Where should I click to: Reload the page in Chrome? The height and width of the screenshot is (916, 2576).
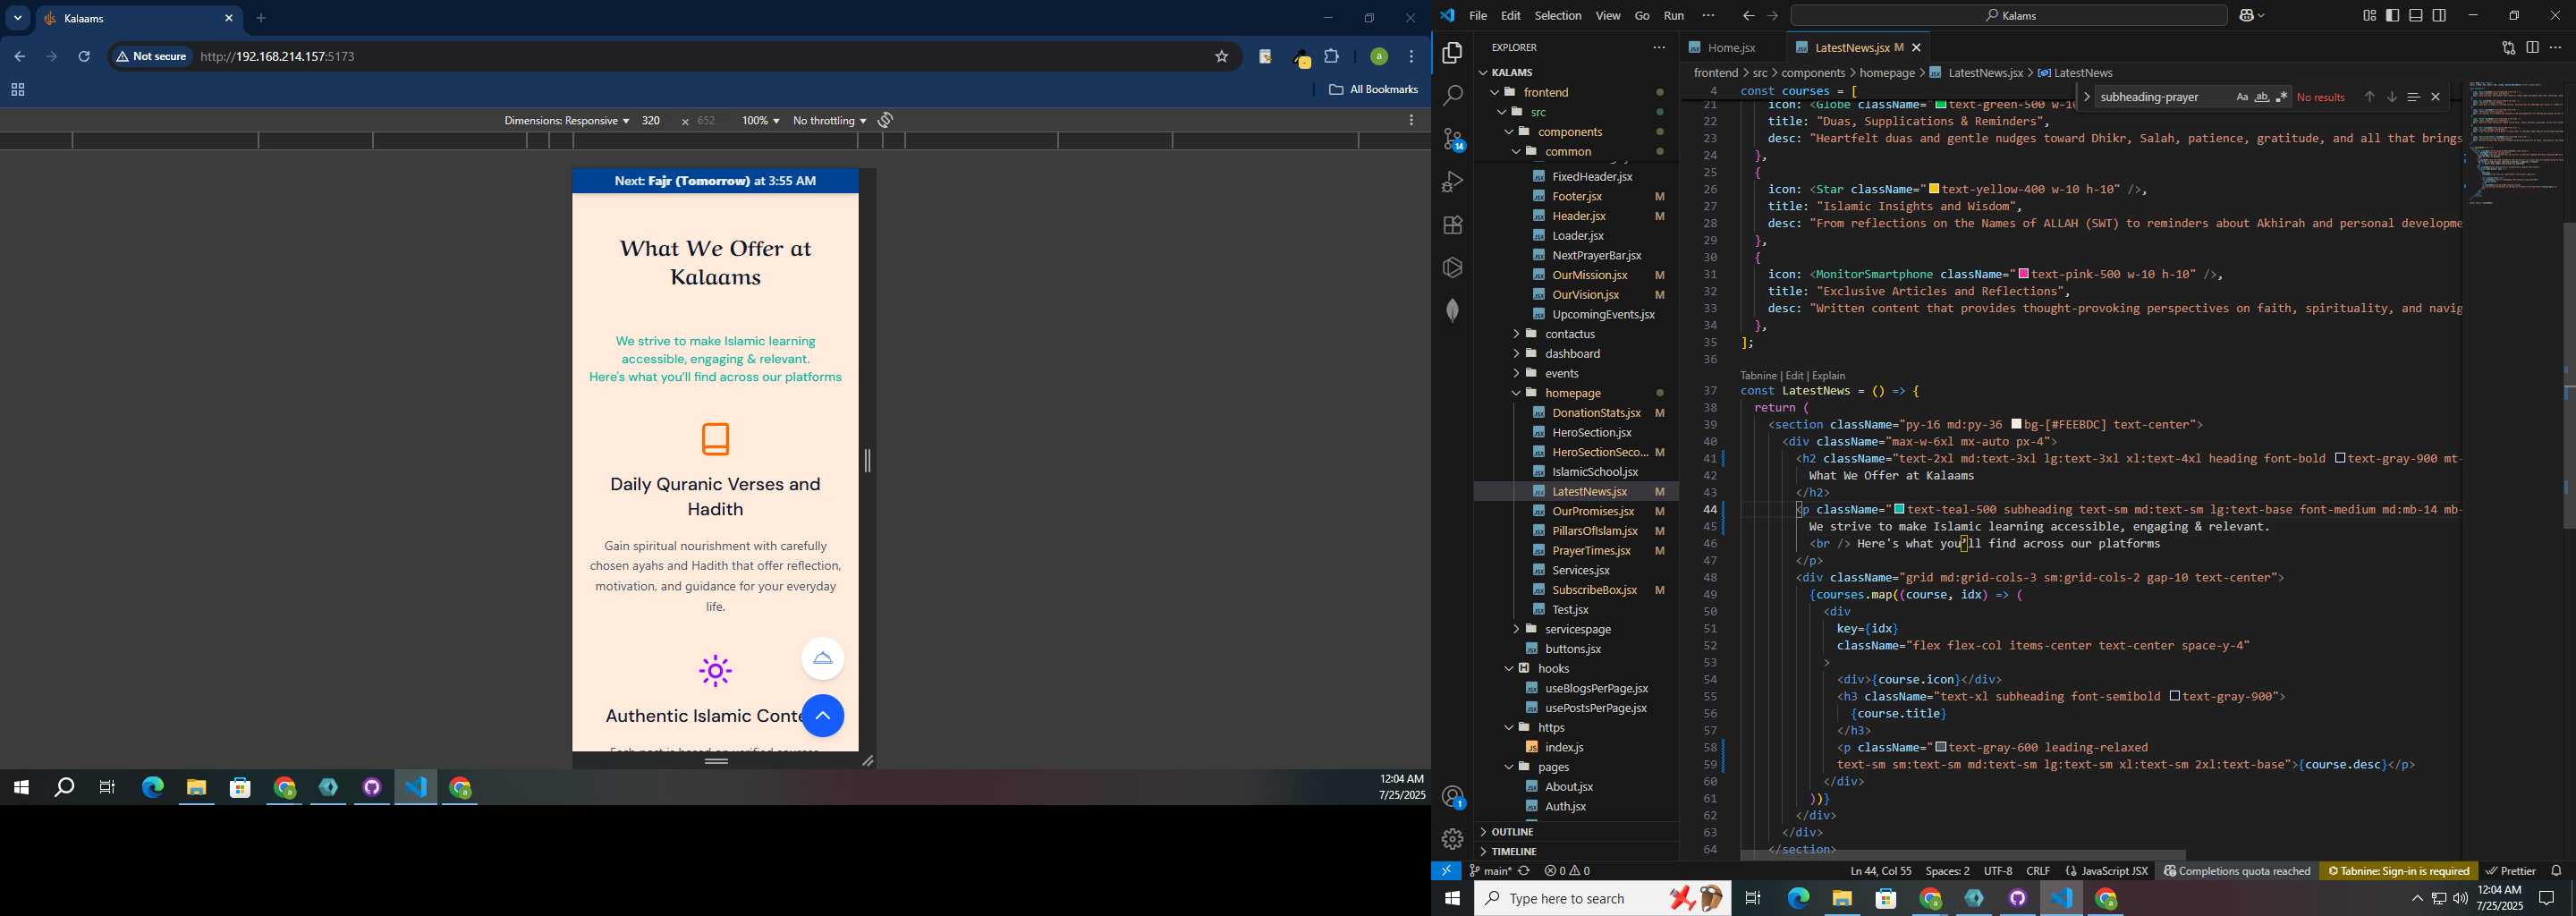[85, 57]
